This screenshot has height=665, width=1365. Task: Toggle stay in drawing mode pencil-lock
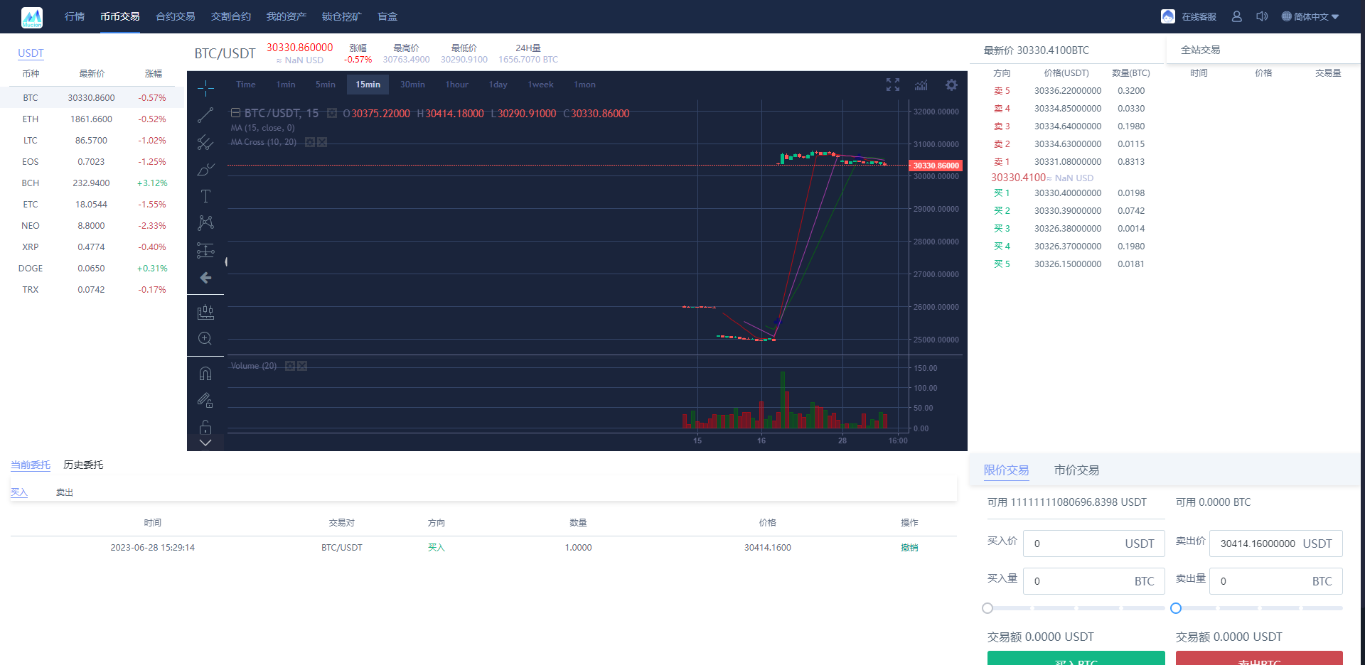tap(205, 401)
